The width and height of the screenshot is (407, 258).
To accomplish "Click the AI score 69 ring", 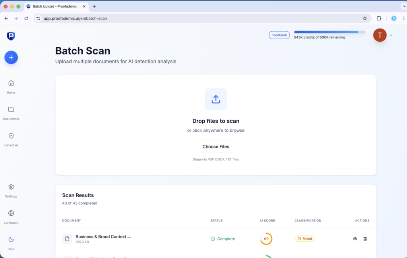I will click(266, 239).
